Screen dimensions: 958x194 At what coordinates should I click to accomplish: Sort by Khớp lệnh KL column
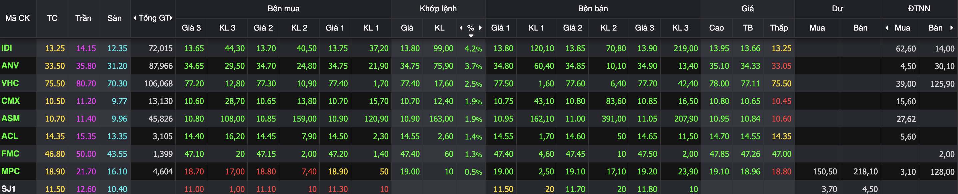coord(440,28)
